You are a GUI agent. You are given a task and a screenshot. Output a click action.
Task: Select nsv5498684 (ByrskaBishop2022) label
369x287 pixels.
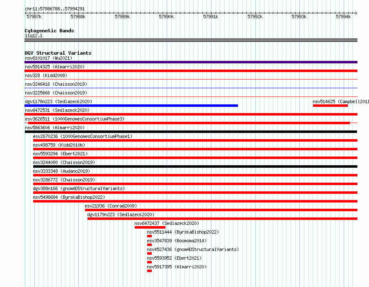[x=69, y=197]
